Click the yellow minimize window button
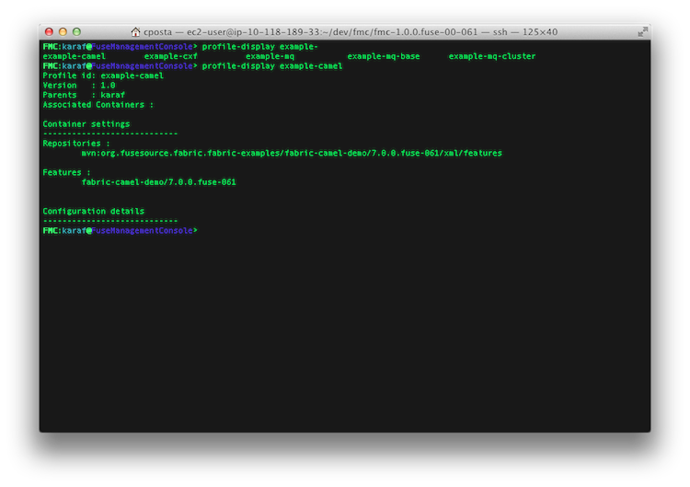Image resolution: width=690 pixels, height=487 pixels. (x=63, y=31)
